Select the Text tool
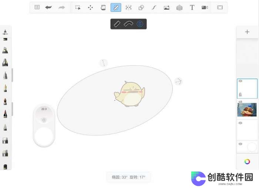Image resolution: width=259 pixels, height=188 pixels. pyautogui.click(x=192, y=7)
